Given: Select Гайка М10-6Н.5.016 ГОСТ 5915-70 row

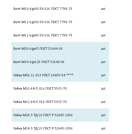Looking at the screenshot, I should point(60,88).
